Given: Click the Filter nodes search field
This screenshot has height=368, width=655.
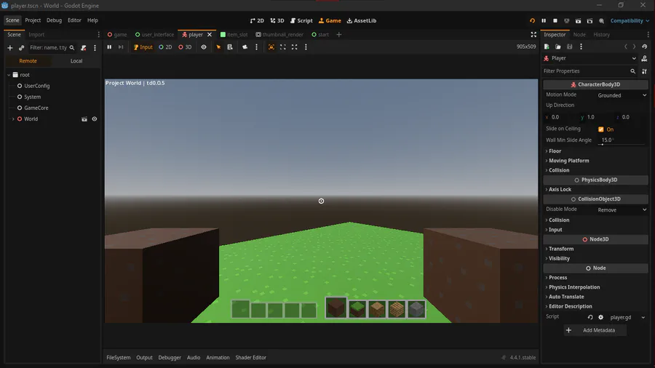Looking at the screenshot, I should (x=52, y=47).
